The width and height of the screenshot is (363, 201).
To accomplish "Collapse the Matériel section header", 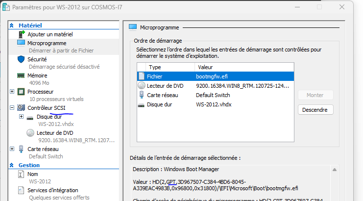I will click(x=12, y=25).
